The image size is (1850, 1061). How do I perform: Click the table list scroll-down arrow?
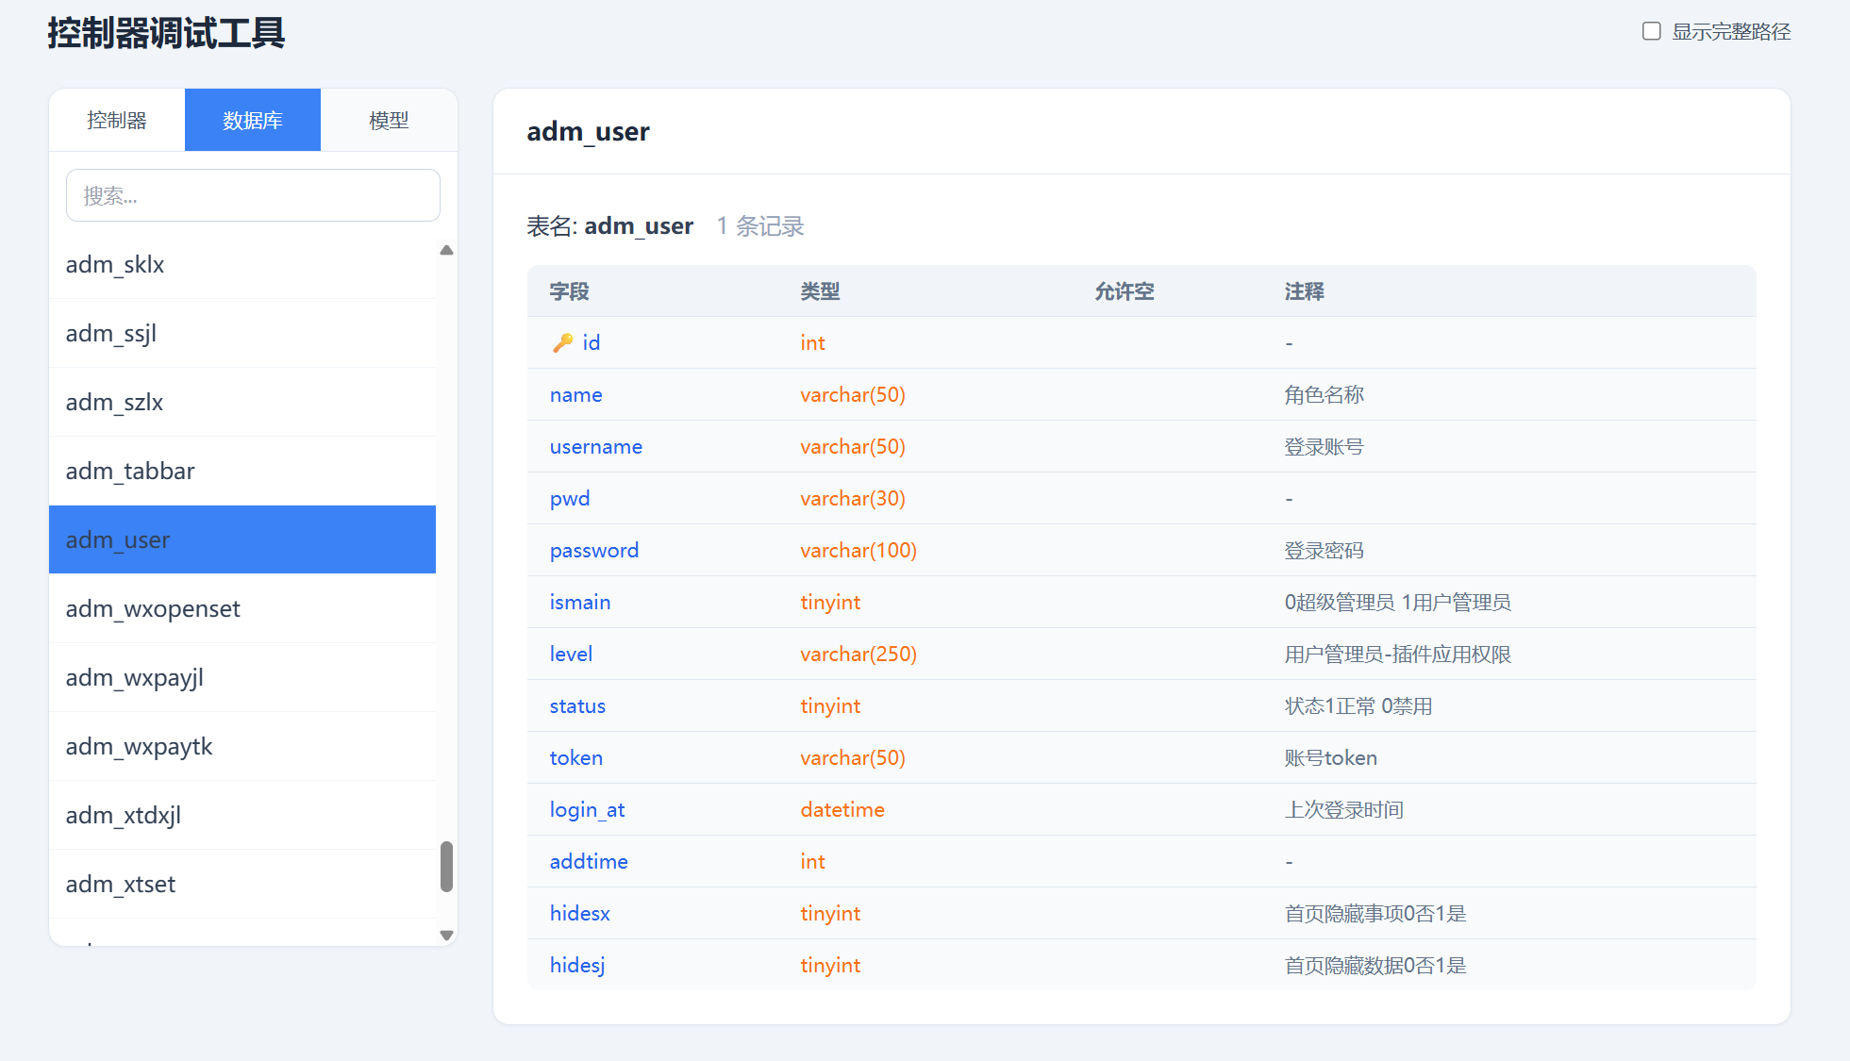447,936
